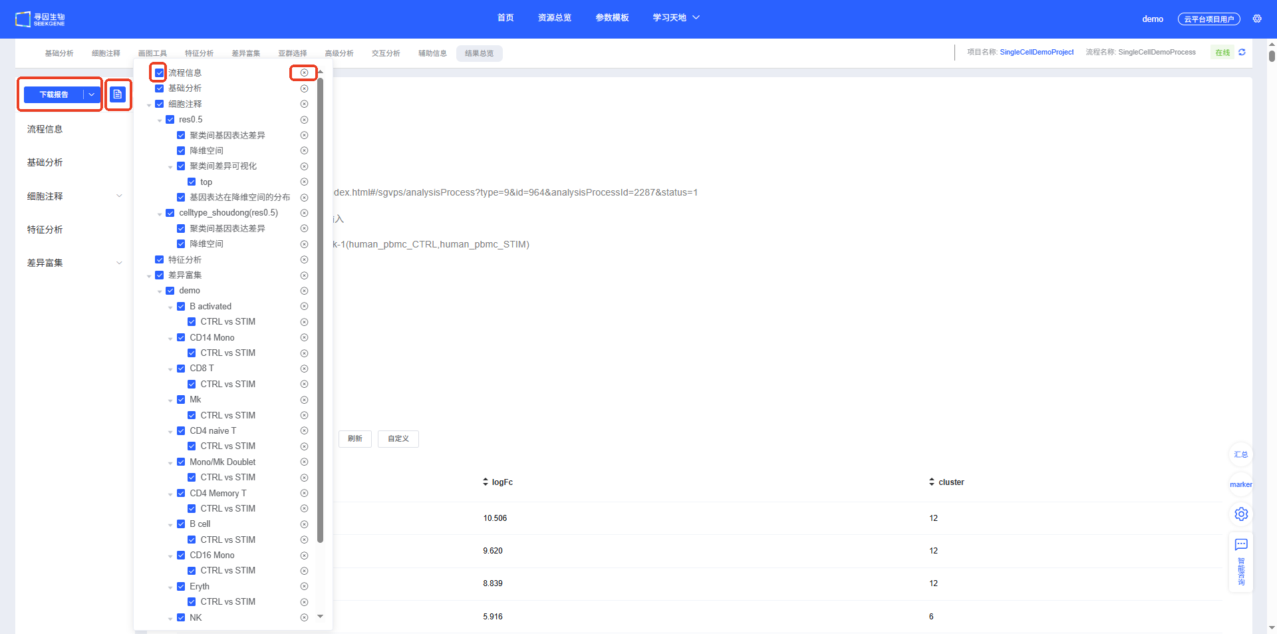Collapse the celltype_shoudong(res0.5) node
1277x634 pixels.
pos(160,214)
